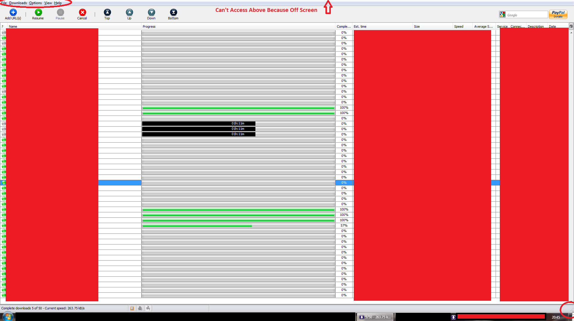Click the red Cancel icon
Screen dimensions: 574x321
point(82,13)
